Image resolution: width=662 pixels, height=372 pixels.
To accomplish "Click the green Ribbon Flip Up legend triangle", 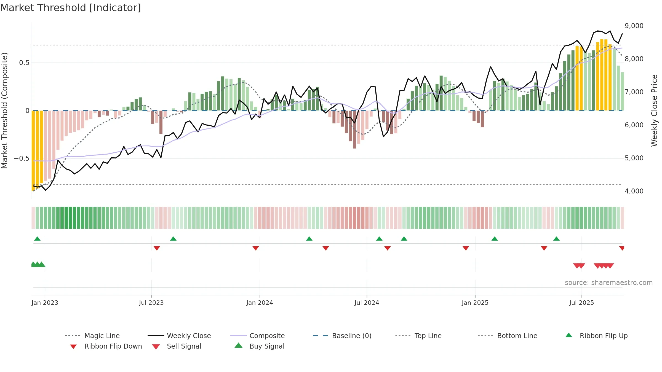I will 569,335.
